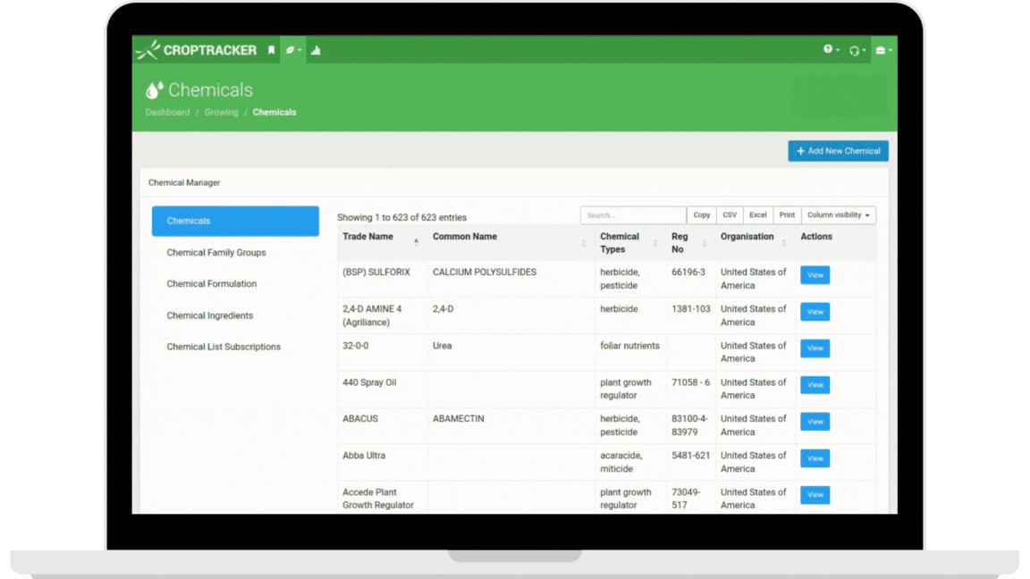Open the bar chart reports icon
This screenshot has width=1030, height=579.
tap(316, 51)
